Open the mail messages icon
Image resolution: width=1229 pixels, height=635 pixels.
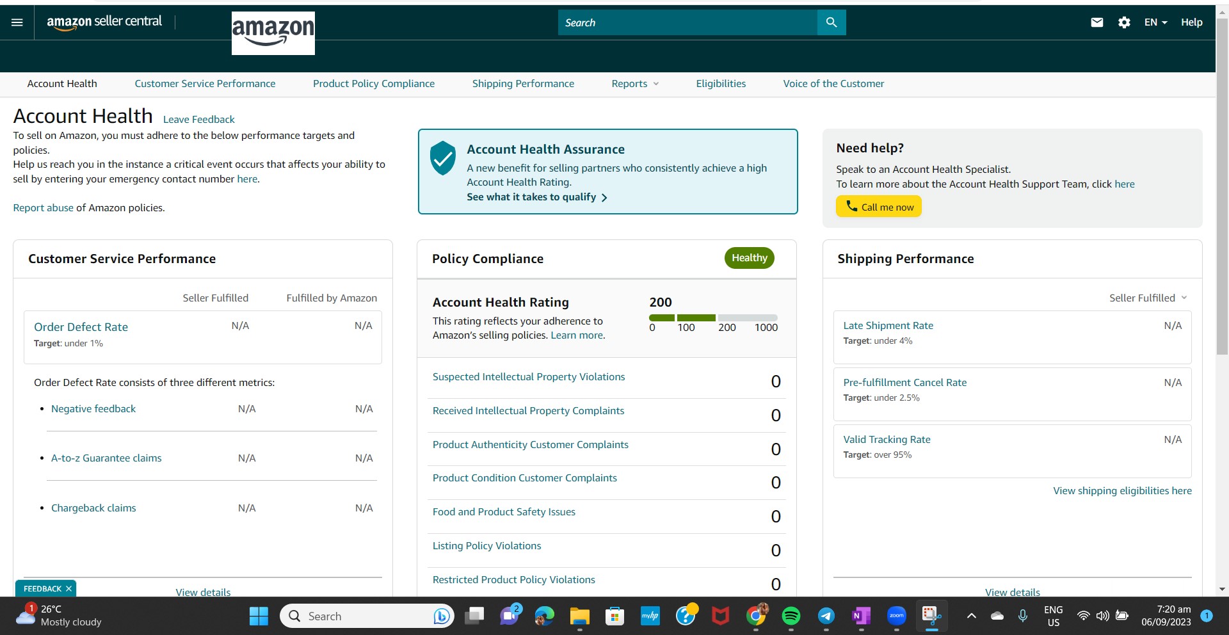click(x=1097, y=22)
